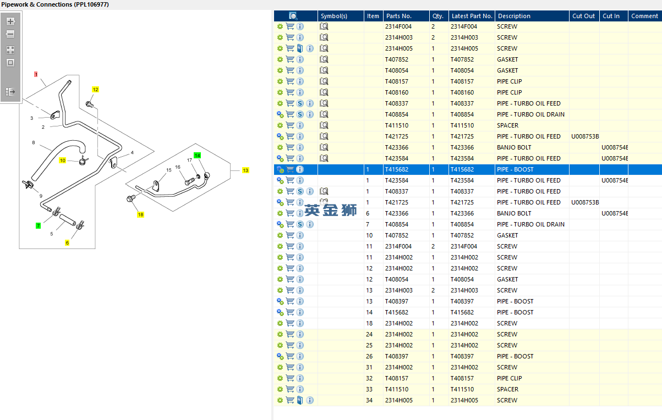This screenshot has height=420, width=662.
Task: Open info icon for T408160 PIPE CLIP
Action: coord(300,92)
